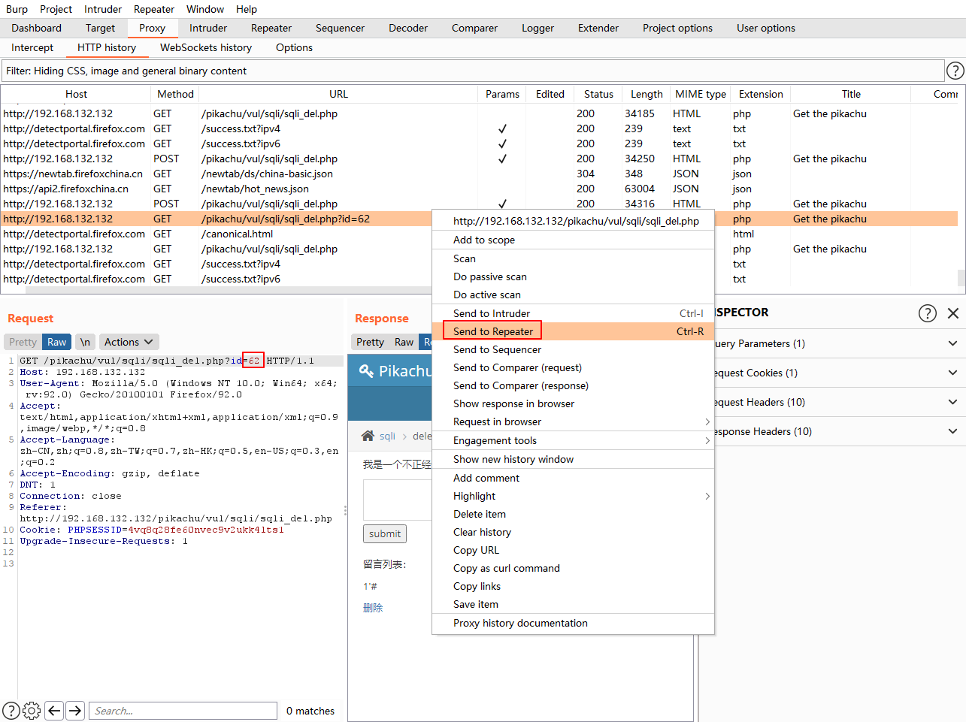Open the Highlight submenu arrow

pos(707,497)
